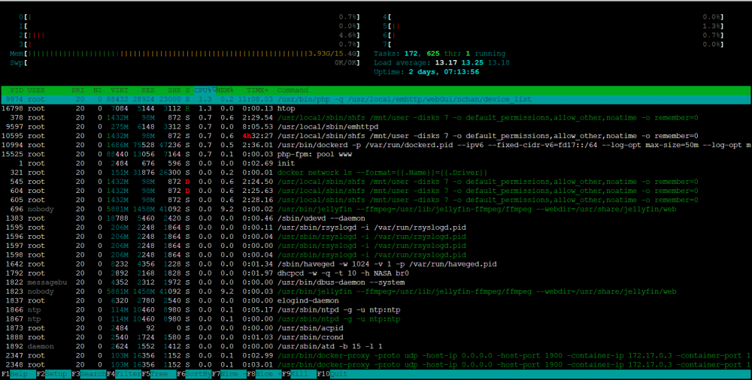Screen dimensions: 752x380
Task: Click the Mem usage bar meter
Action: click(184, 53)
